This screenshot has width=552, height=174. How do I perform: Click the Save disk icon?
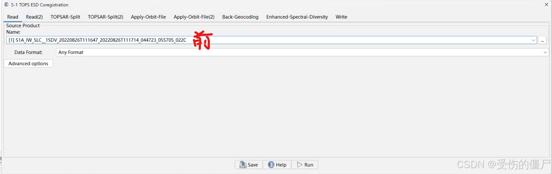click(x=243, y=165)
